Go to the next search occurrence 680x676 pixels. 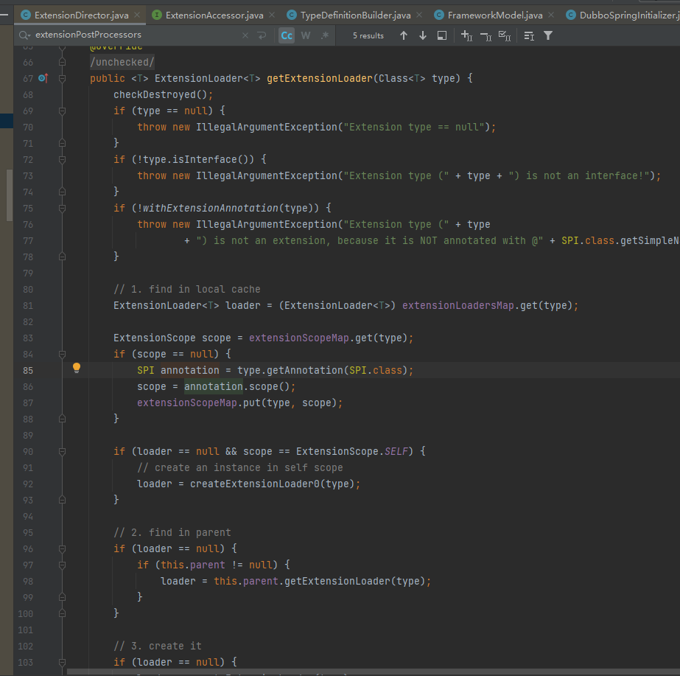(x=423, y=35)
